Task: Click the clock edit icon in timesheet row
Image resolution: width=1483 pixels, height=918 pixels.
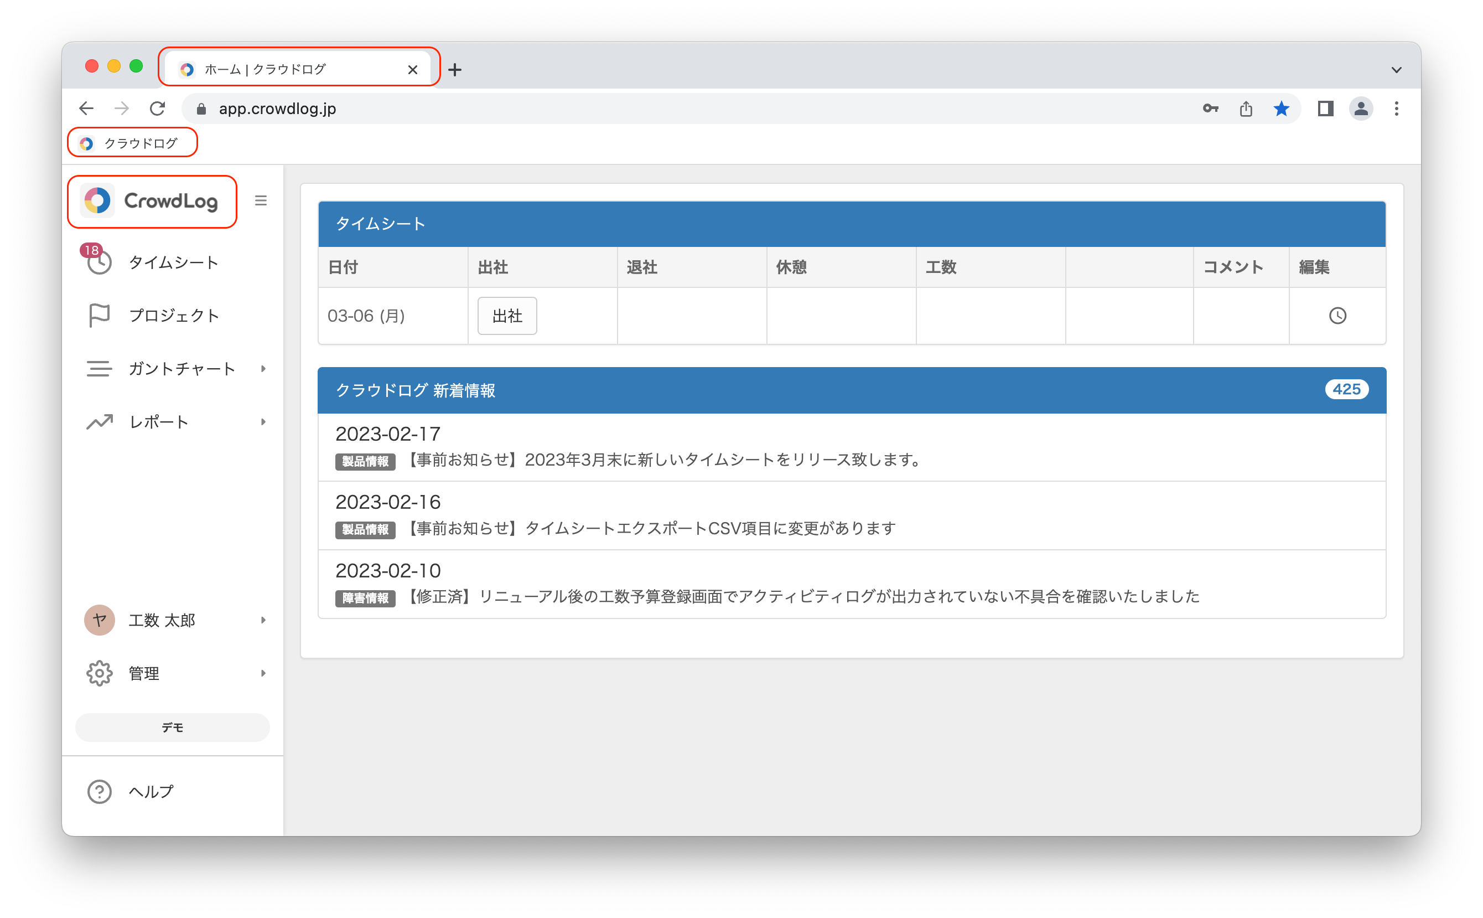Action: pos(1337,316)
